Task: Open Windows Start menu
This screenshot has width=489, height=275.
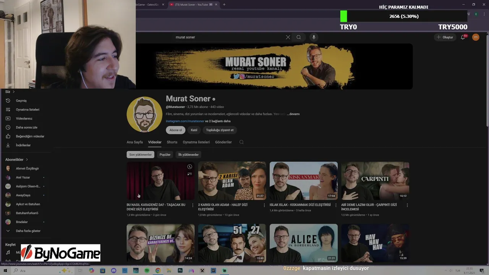Action: tap(5, 270)
